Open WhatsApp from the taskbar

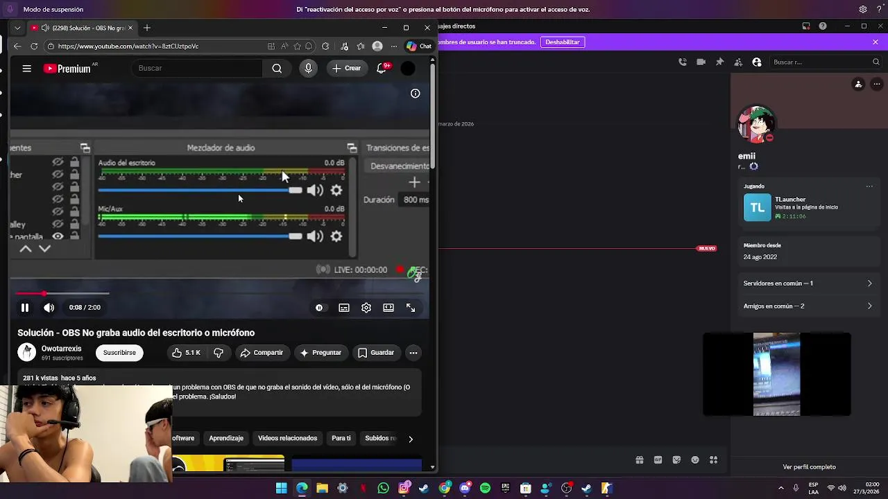coord(384,489)
